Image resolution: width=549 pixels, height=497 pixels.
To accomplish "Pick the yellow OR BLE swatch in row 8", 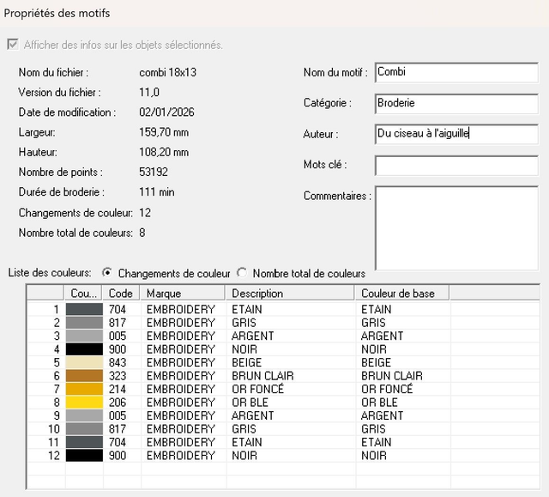I will (84, 403).
